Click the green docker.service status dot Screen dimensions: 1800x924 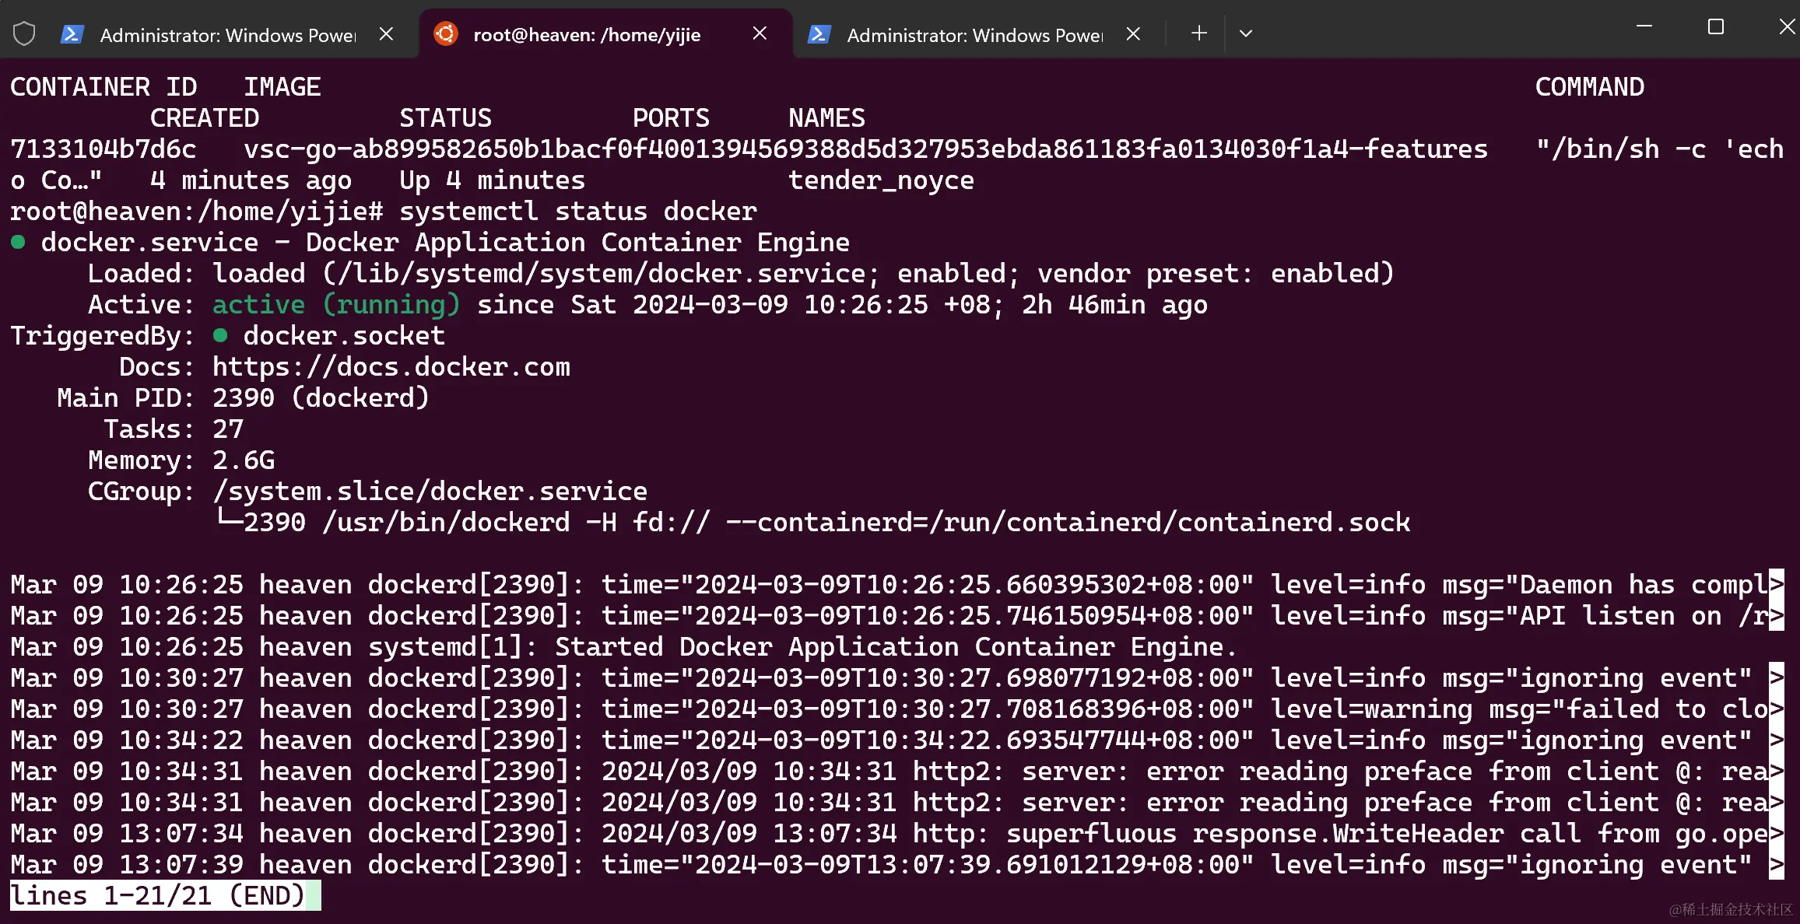[x=17, y=242]
